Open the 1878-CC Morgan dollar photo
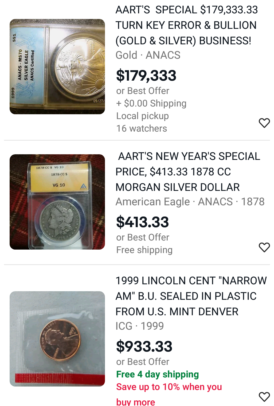 57,202
